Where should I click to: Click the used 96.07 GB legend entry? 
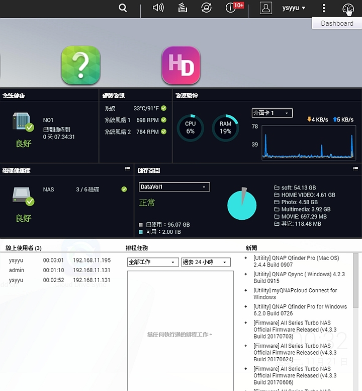tap(164, 224)
